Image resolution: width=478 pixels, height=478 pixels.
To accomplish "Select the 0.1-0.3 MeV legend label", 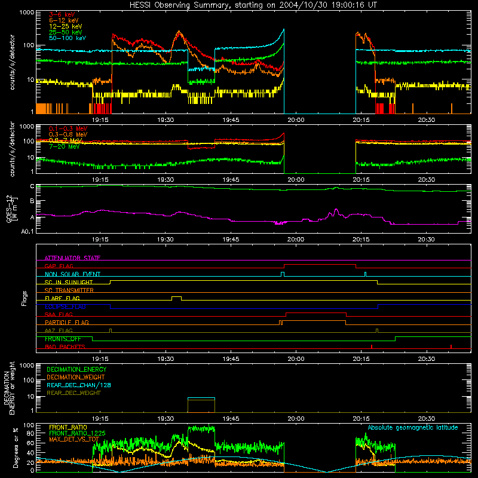I will click(x=68, y=128).
